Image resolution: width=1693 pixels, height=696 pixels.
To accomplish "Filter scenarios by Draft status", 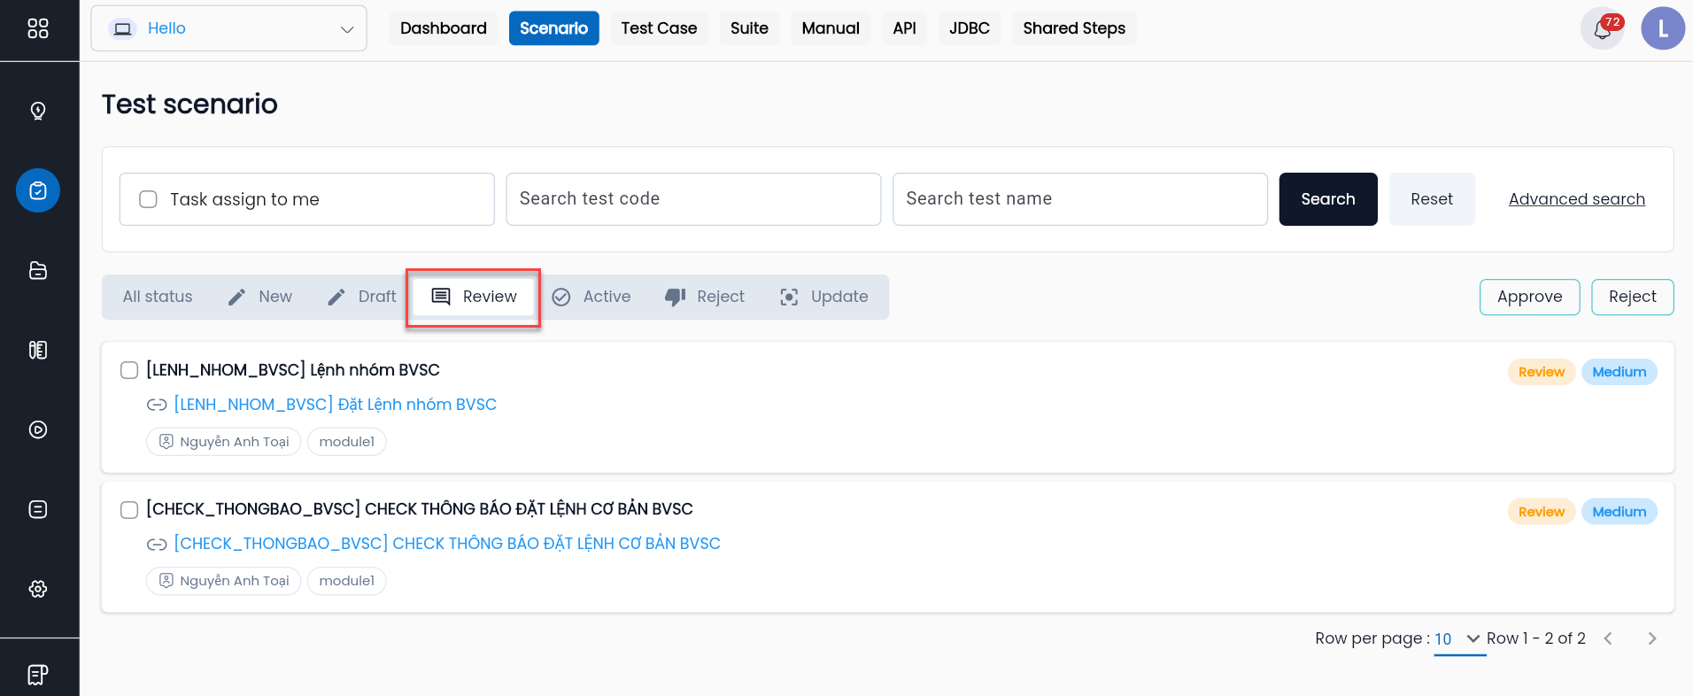I will (x=361, y=297).
